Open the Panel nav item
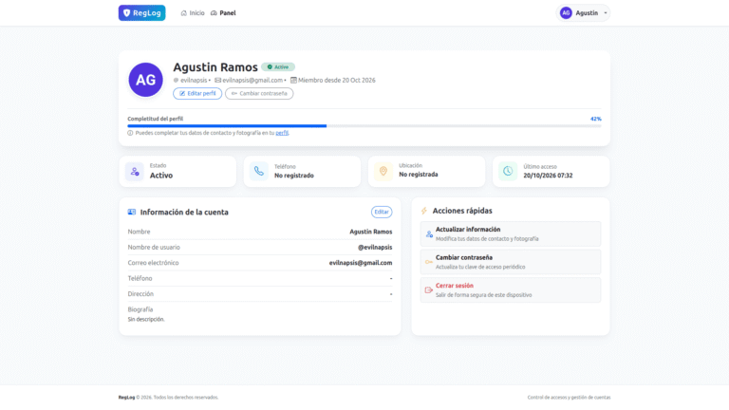The height and width of the screenshot is (410, 729). [223, 13]
